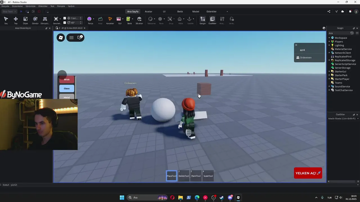Select the Seç (Select) tool
Viewport: 360px width, 202px height.
tap(6, 20)
